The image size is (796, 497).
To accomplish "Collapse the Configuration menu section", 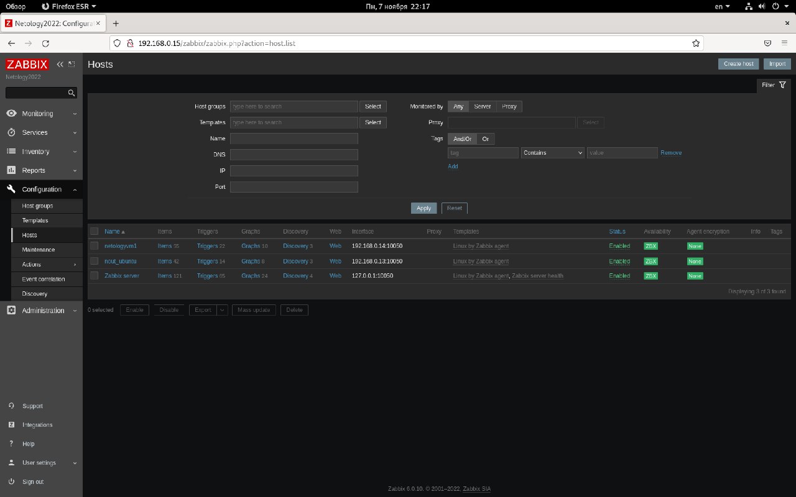I will (x=75, y=189).
